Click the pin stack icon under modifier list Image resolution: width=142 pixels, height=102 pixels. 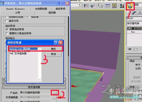(130, 49)
